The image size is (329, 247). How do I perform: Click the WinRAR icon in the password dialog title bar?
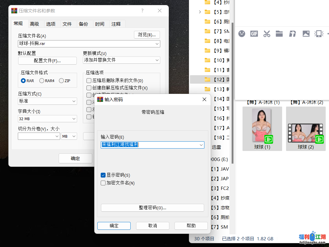point(100,99)
